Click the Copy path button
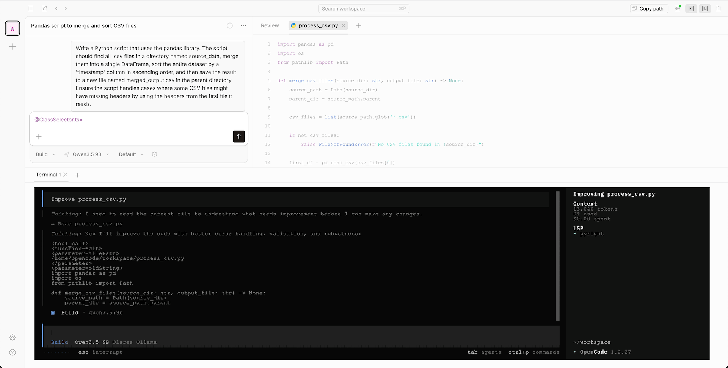Image resolution: width=728 pixels, height=368 pixels. coord(648,8)
